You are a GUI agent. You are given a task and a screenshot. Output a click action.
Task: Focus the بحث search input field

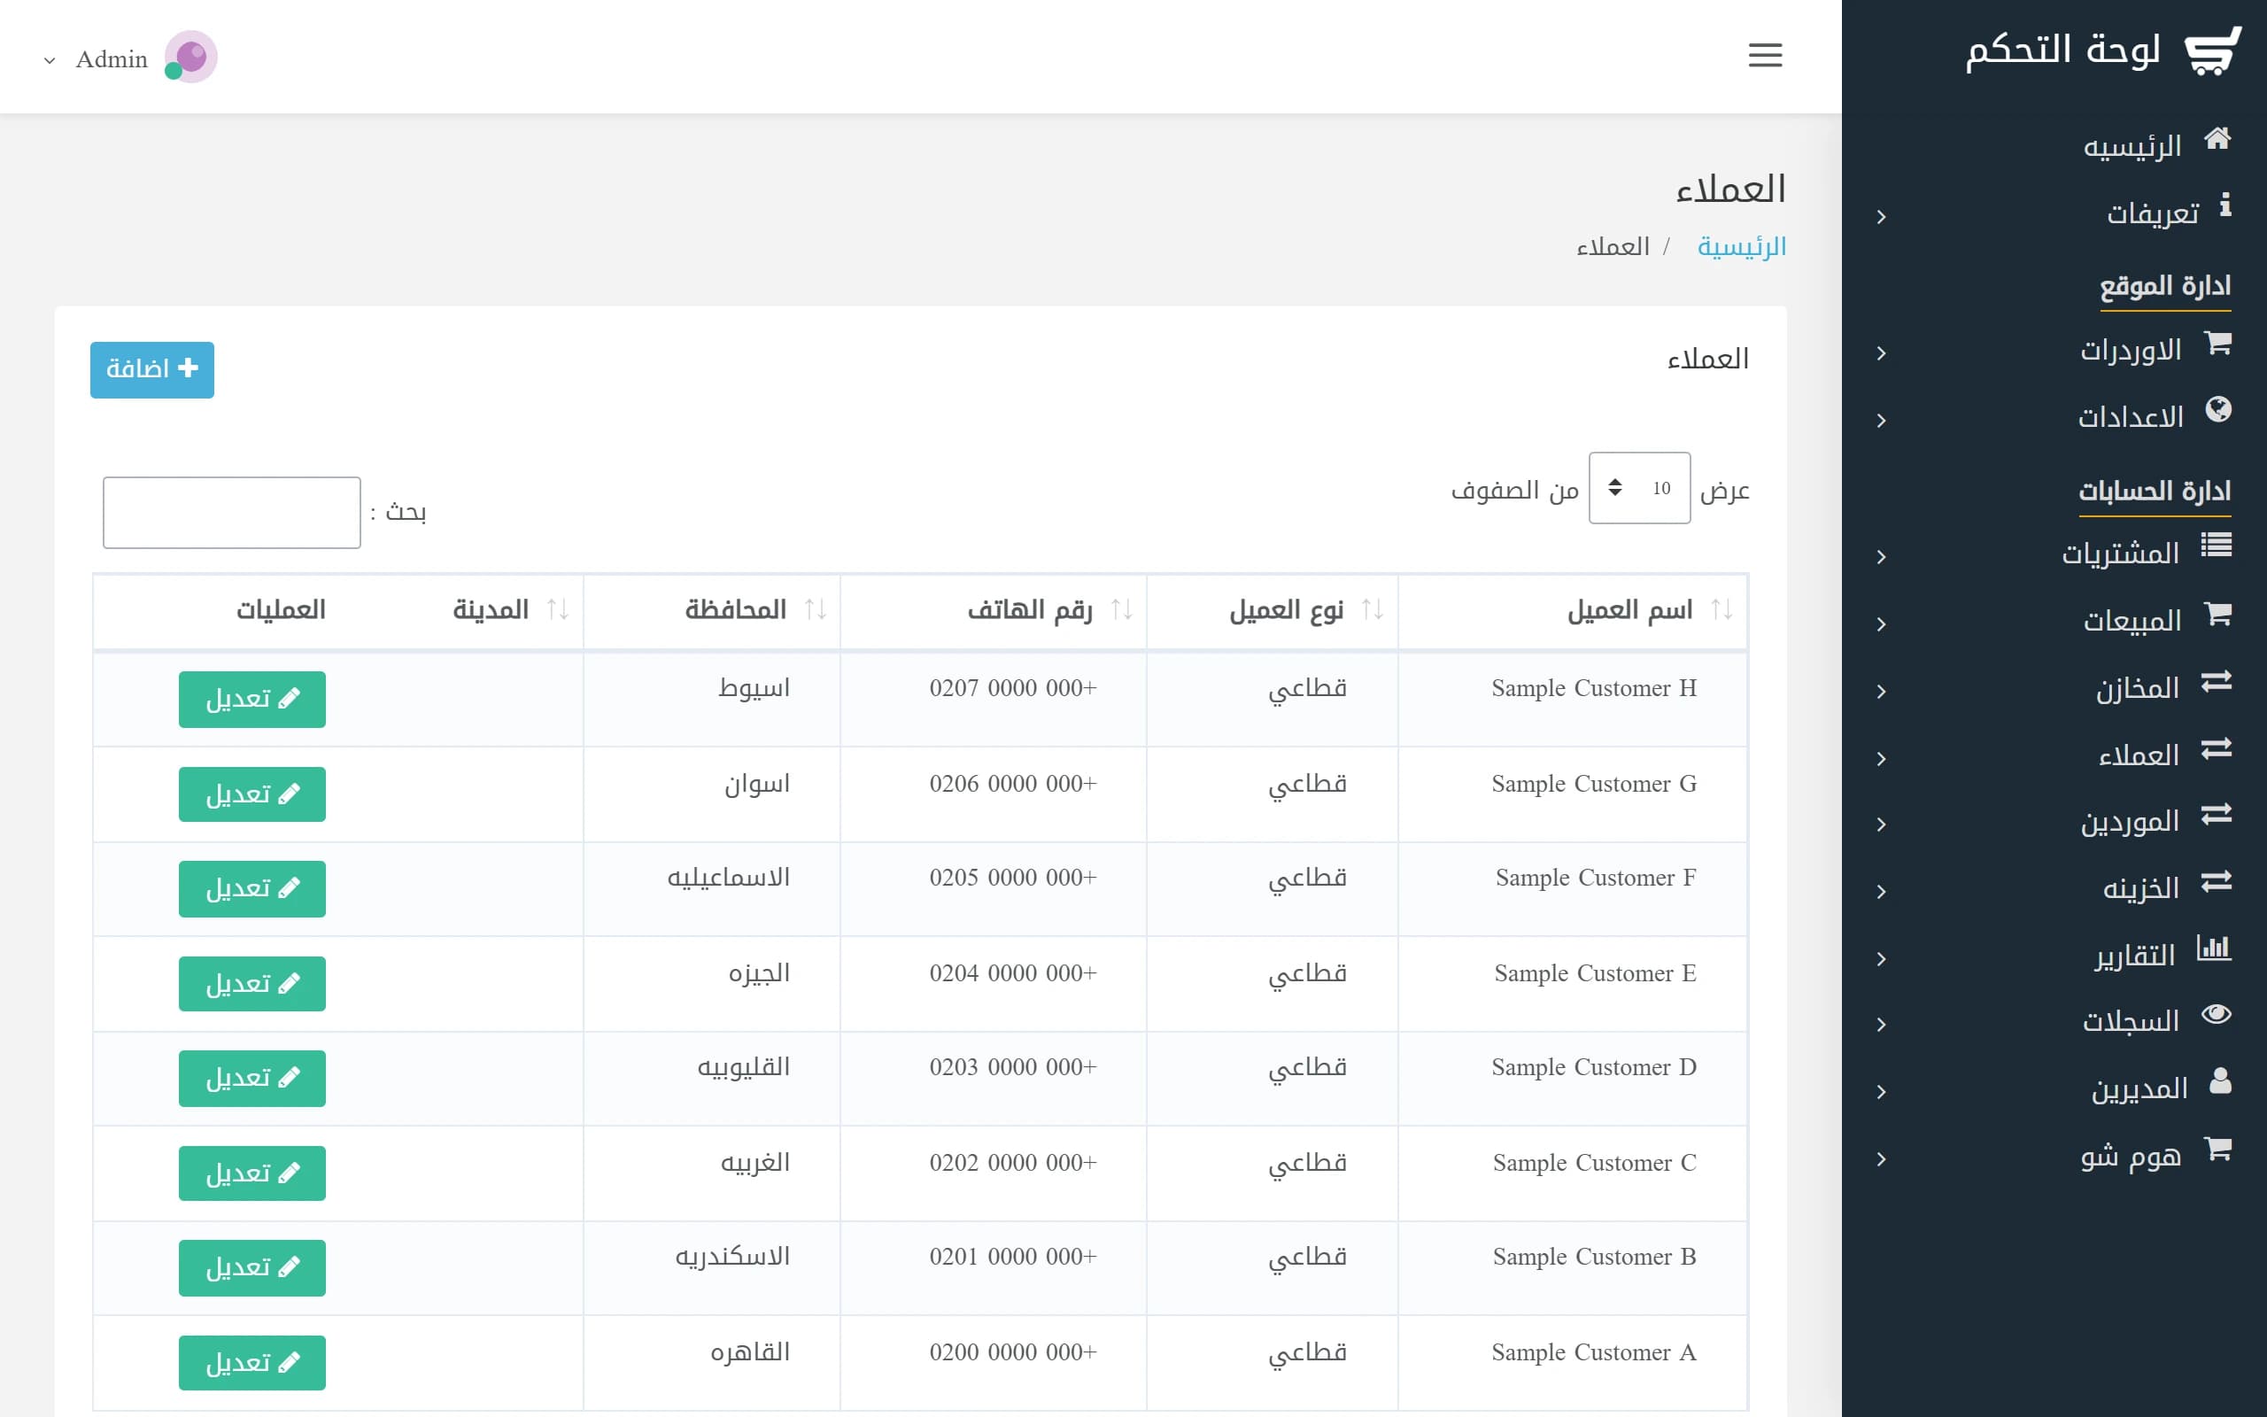point(231,513)
